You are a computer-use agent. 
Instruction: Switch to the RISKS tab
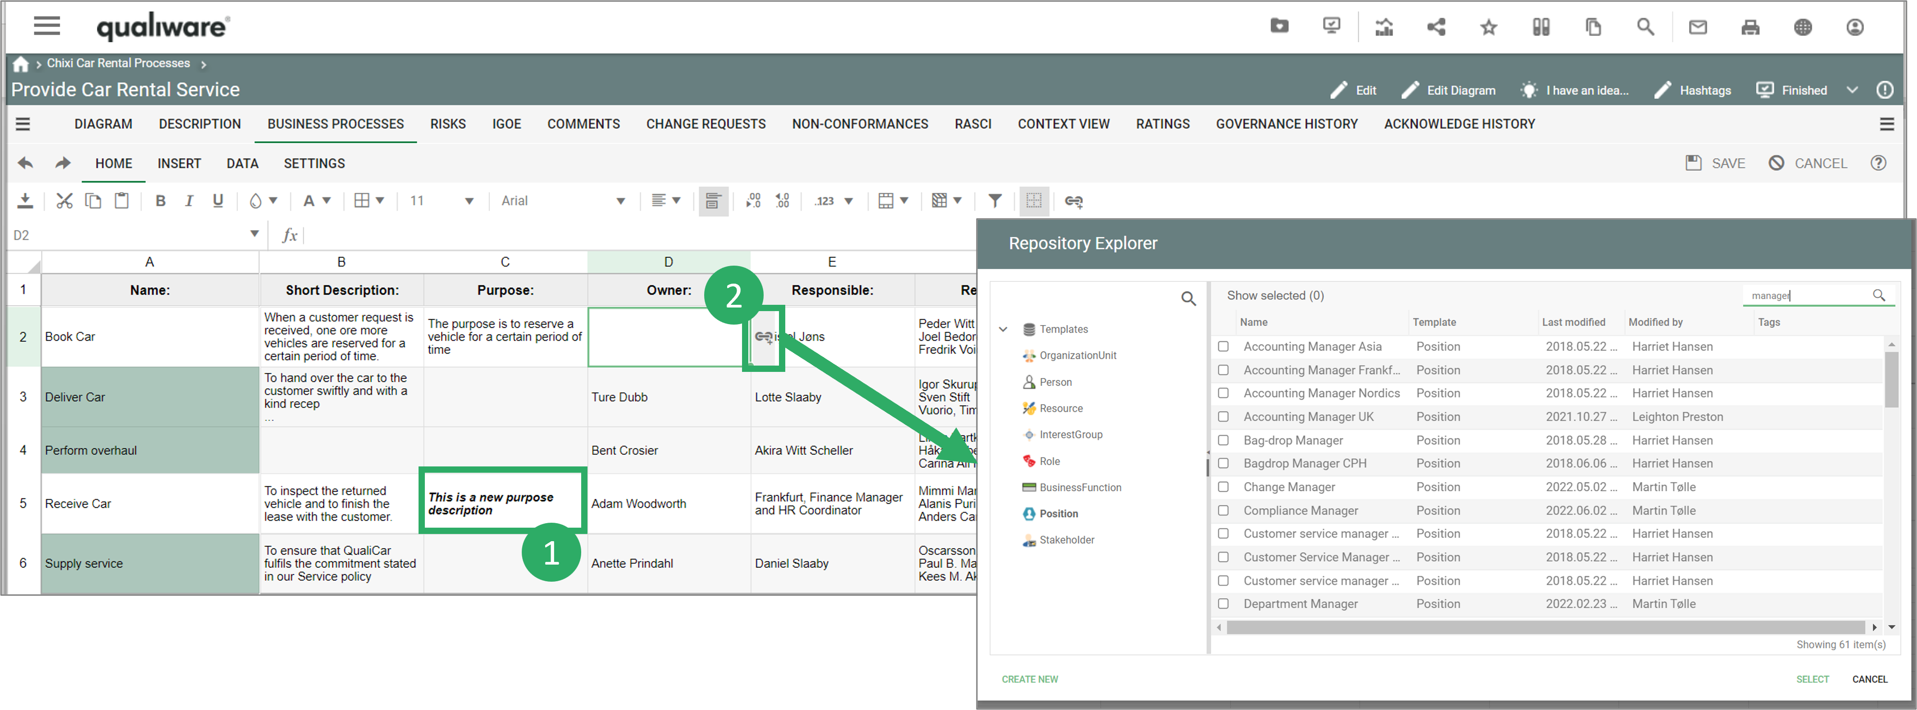(x=448, y=124)
